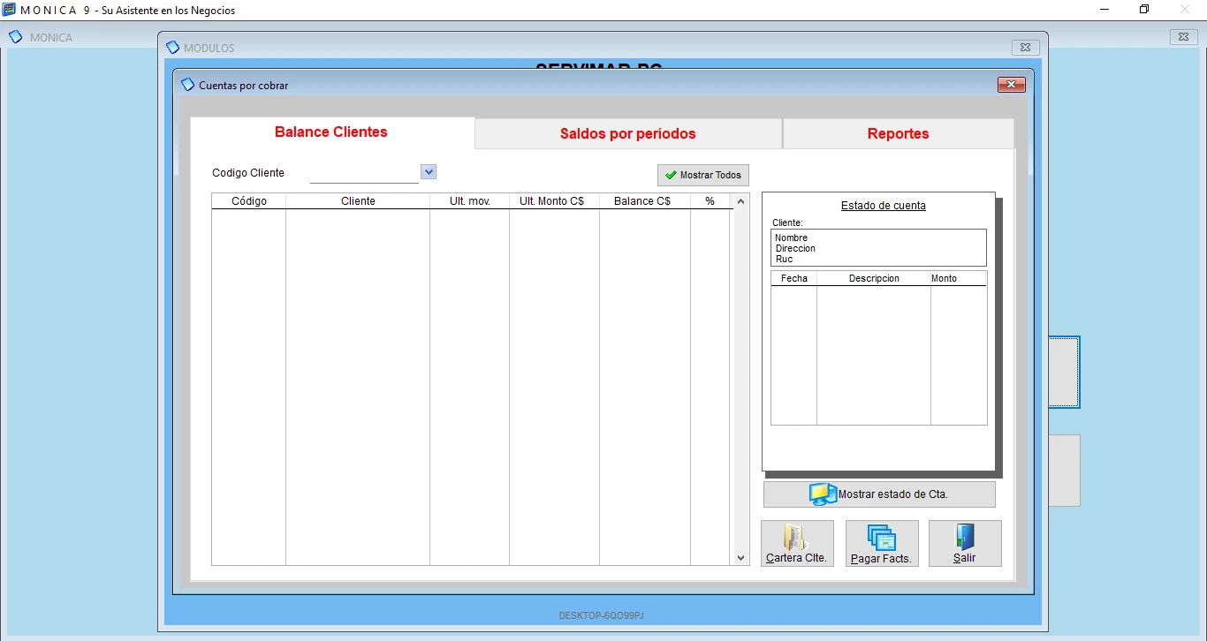Switch to the Saldos por períodos tab
Viewport: 1207px width, 641px height.
tap(627, 133)
